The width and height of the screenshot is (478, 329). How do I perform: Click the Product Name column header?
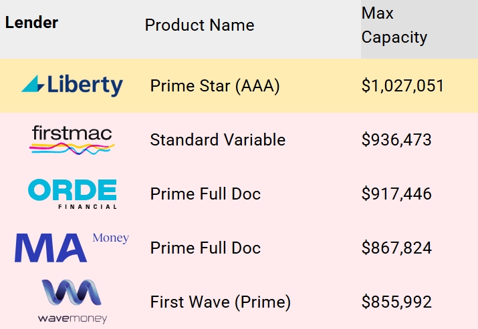(x=200, y=25)
